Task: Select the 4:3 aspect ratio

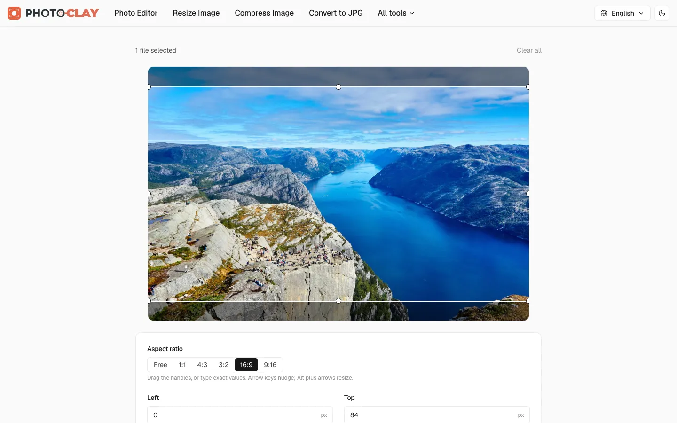Action: (202, 365)
